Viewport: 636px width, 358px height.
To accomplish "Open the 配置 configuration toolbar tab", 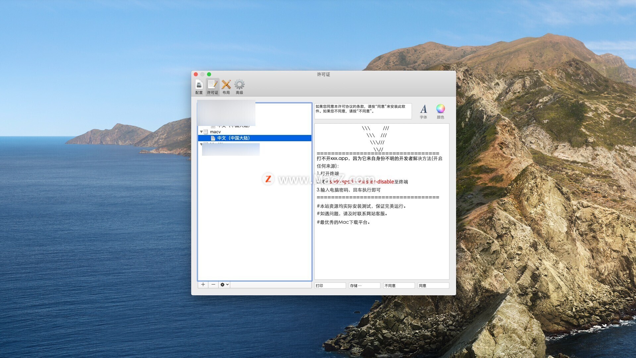I will [199, 87].
